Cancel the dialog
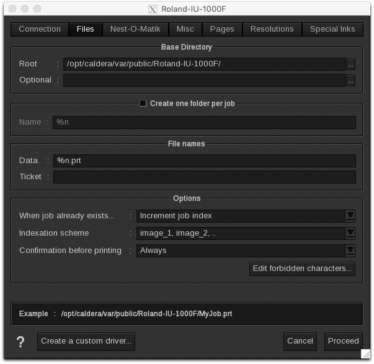 (x=300, y=342)
